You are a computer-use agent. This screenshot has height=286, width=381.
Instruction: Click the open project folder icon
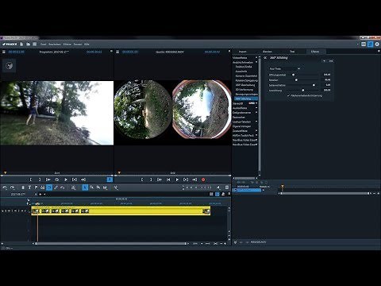click(x=28, y=44)
